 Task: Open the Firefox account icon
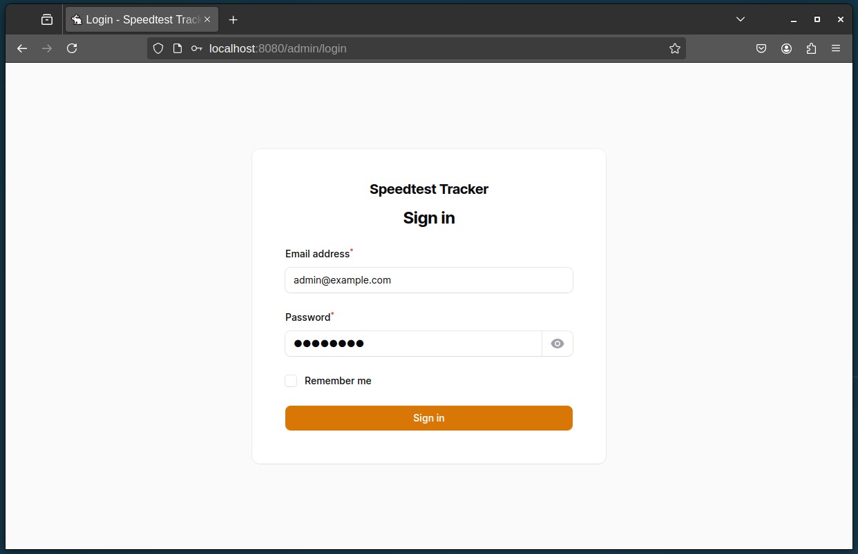pos(786,48)
